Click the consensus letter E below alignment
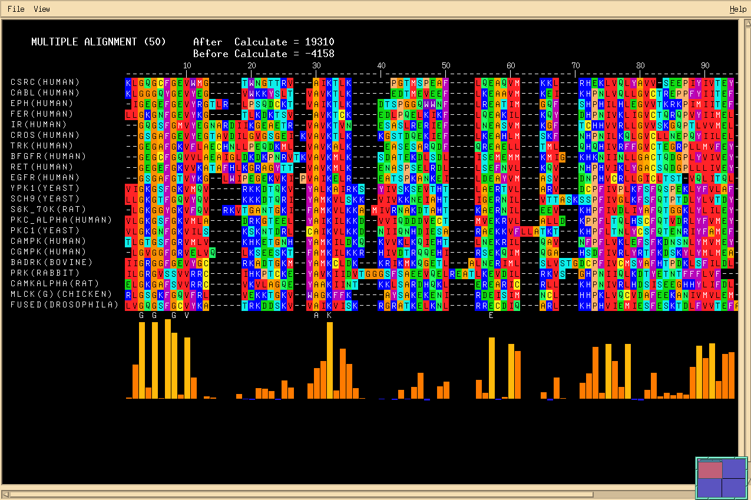This screenshot has width=751, height=500. coord(491,315)
